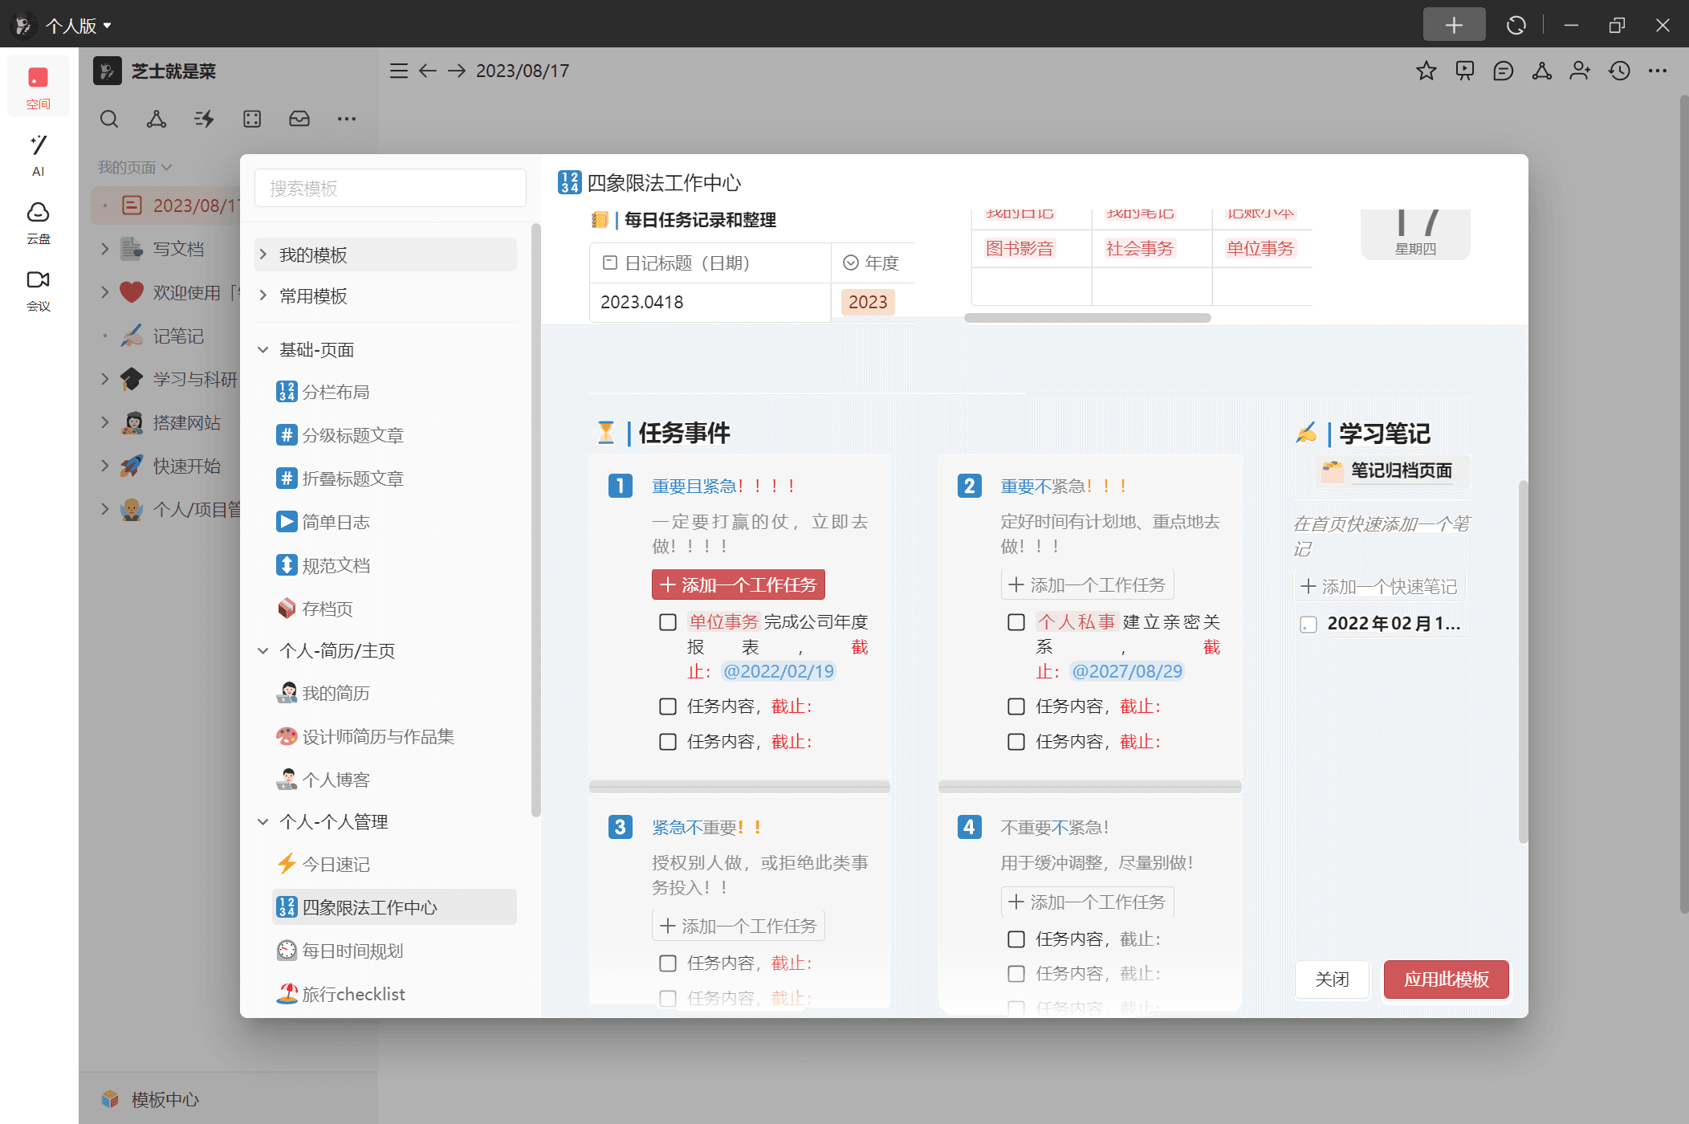The image size is (1689, 1124).
Task: Open the AI assistant sidebar icon
Action: pos(38,154)
